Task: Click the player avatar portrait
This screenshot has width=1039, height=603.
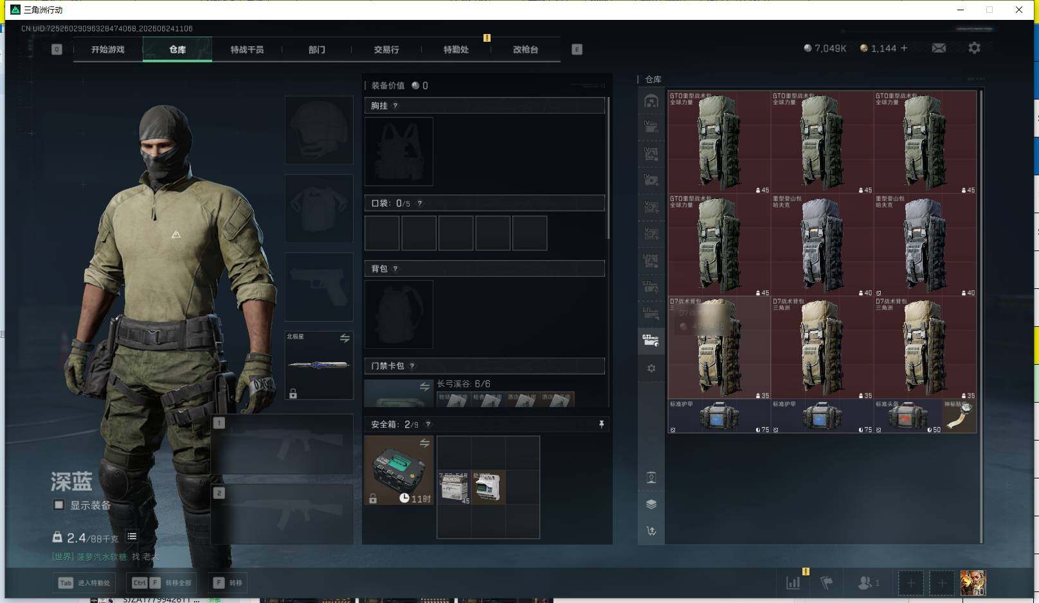Action: click(973, 582)
